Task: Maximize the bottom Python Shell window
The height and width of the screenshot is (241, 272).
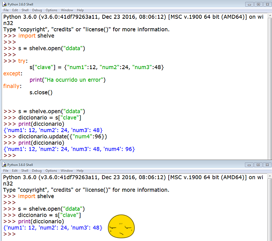Action: 258,165
